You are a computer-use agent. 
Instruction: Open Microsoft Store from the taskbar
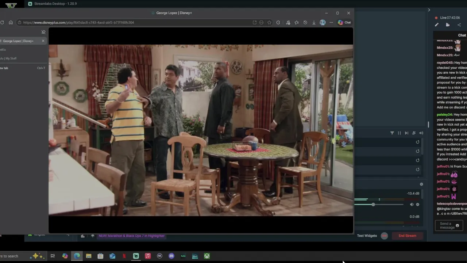[x=100, y=256]
